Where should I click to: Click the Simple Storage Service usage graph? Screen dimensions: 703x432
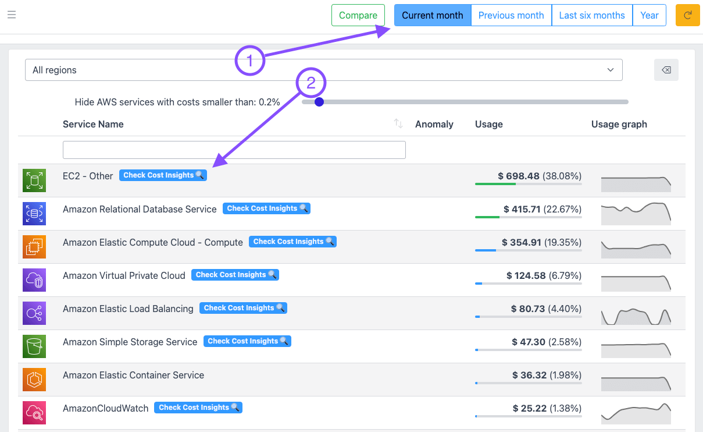click(x=636, y=349)
